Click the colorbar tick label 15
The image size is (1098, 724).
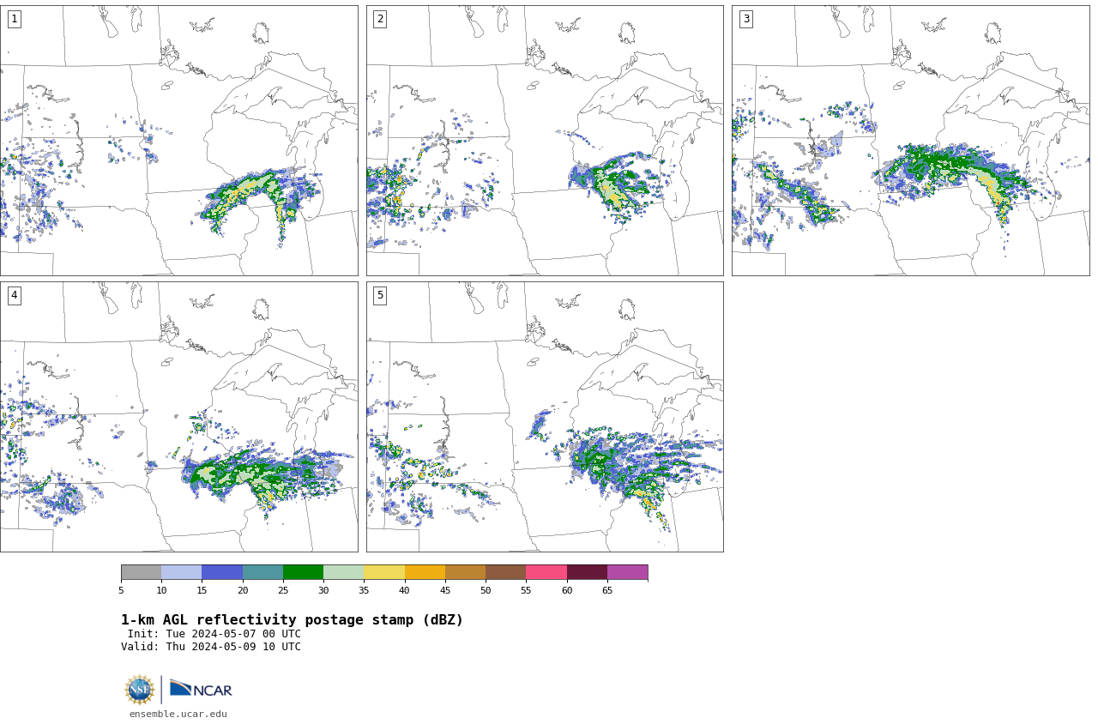point(202,590)
